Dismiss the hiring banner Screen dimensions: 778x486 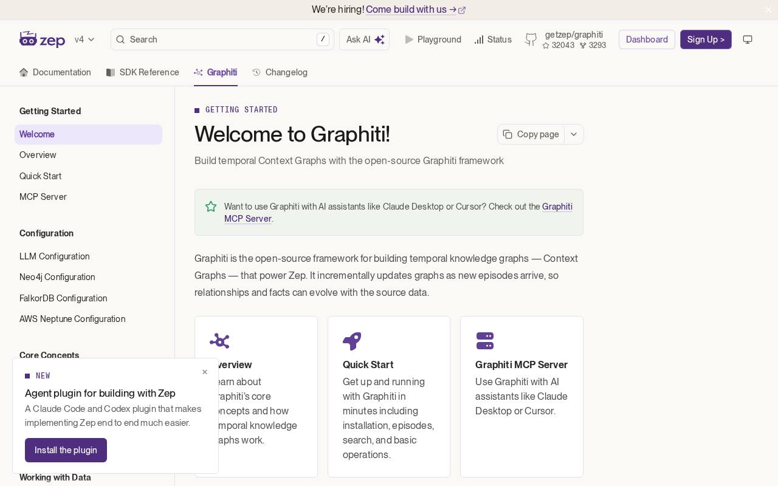[768, 10]
